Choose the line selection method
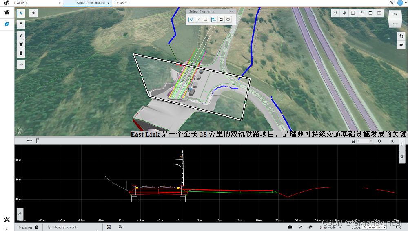The height and width of the screenshot is (231, 408). coord(198,19)
